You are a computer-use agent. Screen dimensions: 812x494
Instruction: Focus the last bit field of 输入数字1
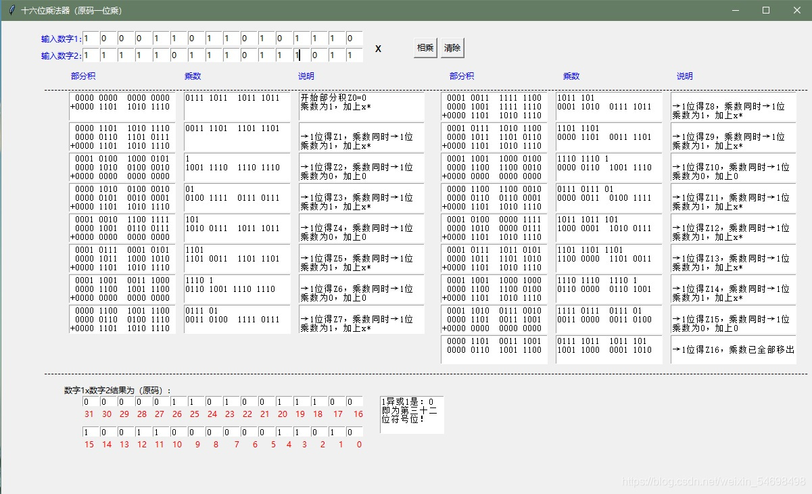pyautogui.click(x=354, y=39)
